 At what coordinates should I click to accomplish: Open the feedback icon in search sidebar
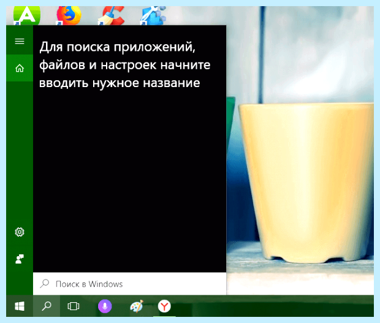tap(20, 259)
